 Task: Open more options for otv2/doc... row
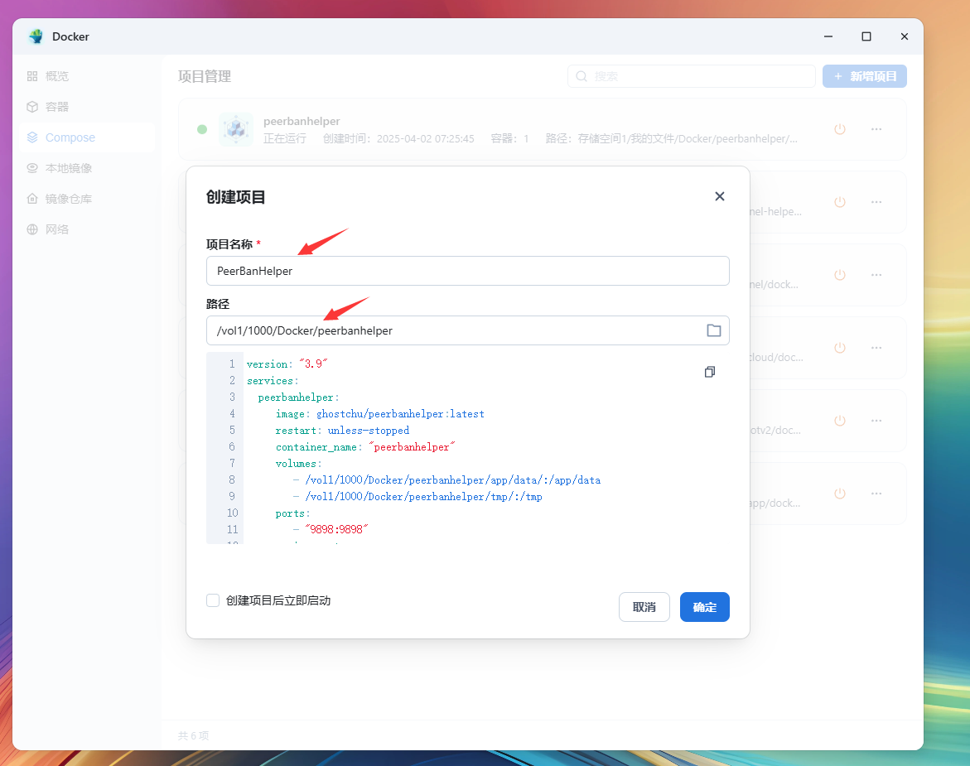point(876,421)
